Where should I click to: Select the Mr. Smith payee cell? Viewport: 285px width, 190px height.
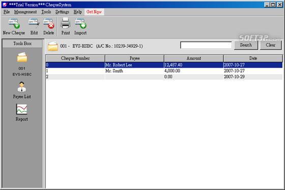click(134, 71)
